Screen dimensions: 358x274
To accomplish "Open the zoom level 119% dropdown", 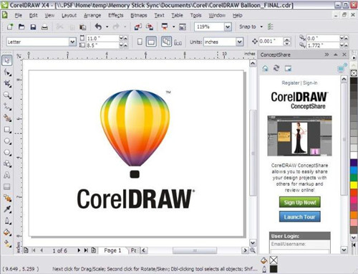I will [228, 27].
